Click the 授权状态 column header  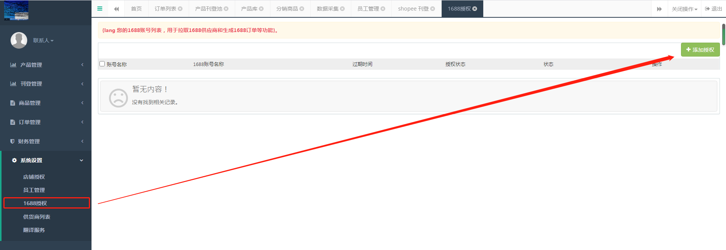[x=455, y=64]
